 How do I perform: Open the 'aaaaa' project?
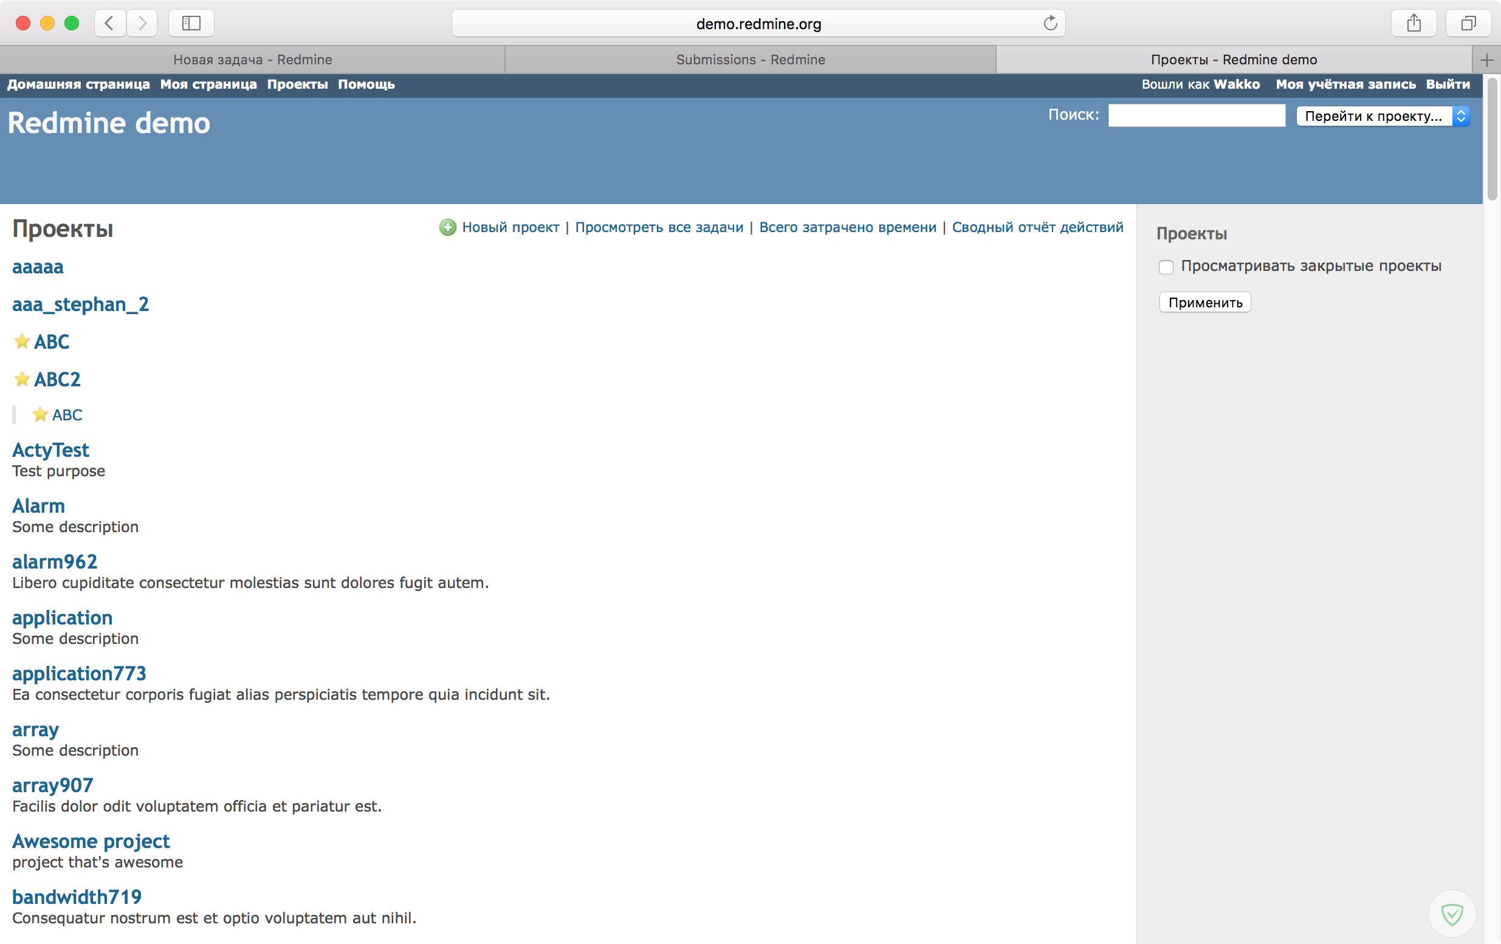tap(38, 267)
